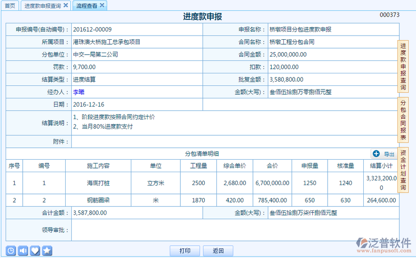The width and height of the screenshot is (416, 258).
Task: Click the 申报量 column header
Action: (x=310, y=166)
